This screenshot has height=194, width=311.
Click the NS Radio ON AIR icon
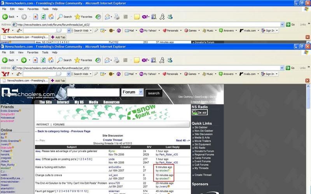(199, 113)
